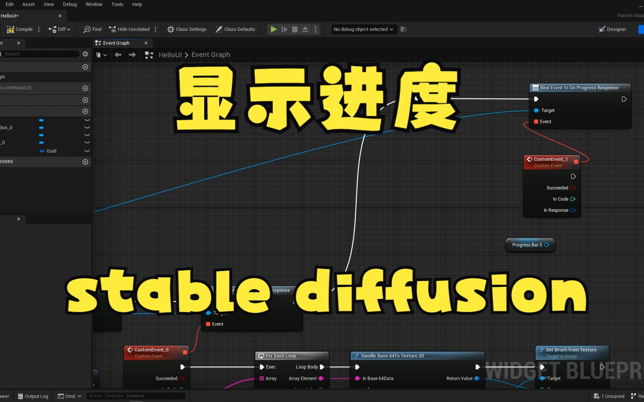Open the graph bookmarks dropdown
644x402 pixels.
101,55
